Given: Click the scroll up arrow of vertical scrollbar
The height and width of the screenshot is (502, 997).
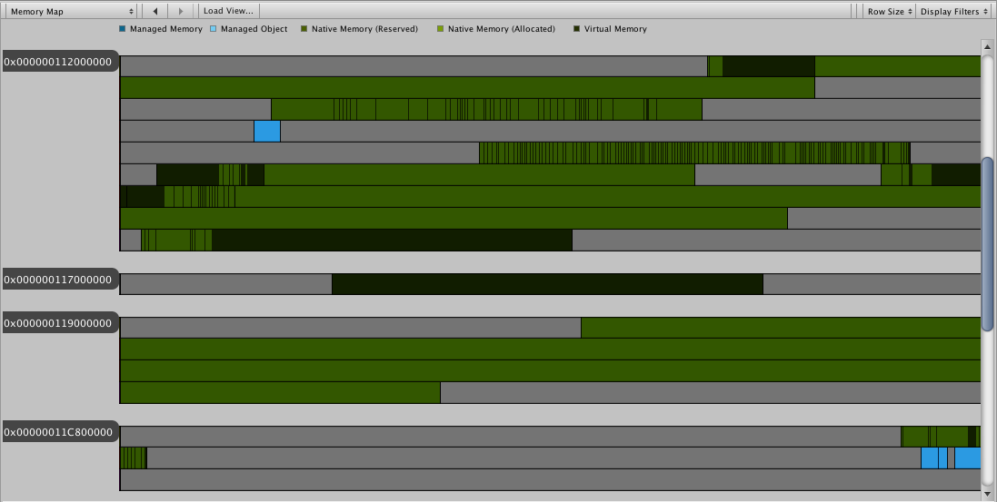Looking at the screenshot, I should (x=988, y=46).
